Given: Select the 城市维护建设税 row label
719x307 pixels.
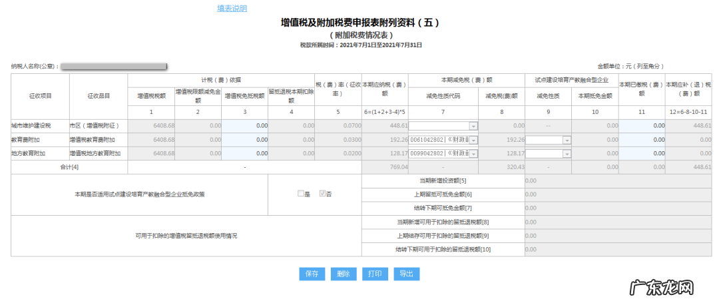Looking at the screenshot, I should pos(32,126).
